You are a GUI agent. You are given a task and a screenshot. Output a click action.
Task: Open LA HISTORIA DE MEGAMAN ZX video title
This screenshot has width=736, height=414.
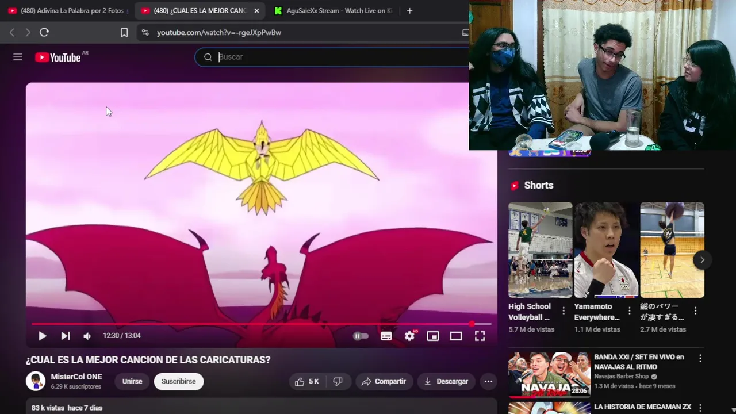642,407
